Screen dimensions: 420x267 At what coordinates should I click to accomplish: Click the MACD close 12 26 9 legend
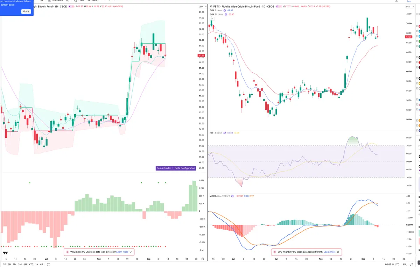[x=219, y=196]
